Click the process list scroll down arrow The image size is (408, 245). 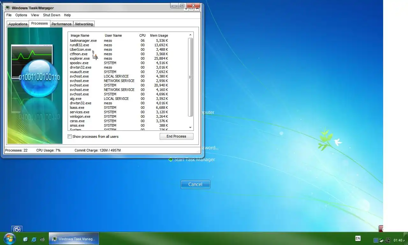[191, 127]
